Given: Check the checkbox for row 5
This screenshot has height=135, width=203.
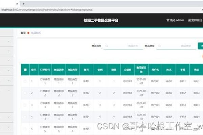Looking at the screenshot, I should [x=25, y=129].
